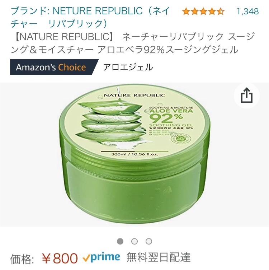Viewport: 269px width, 270px height.
Task: Click the NATURE REPUBLIC logo on the lid
Action: (134, 95)
